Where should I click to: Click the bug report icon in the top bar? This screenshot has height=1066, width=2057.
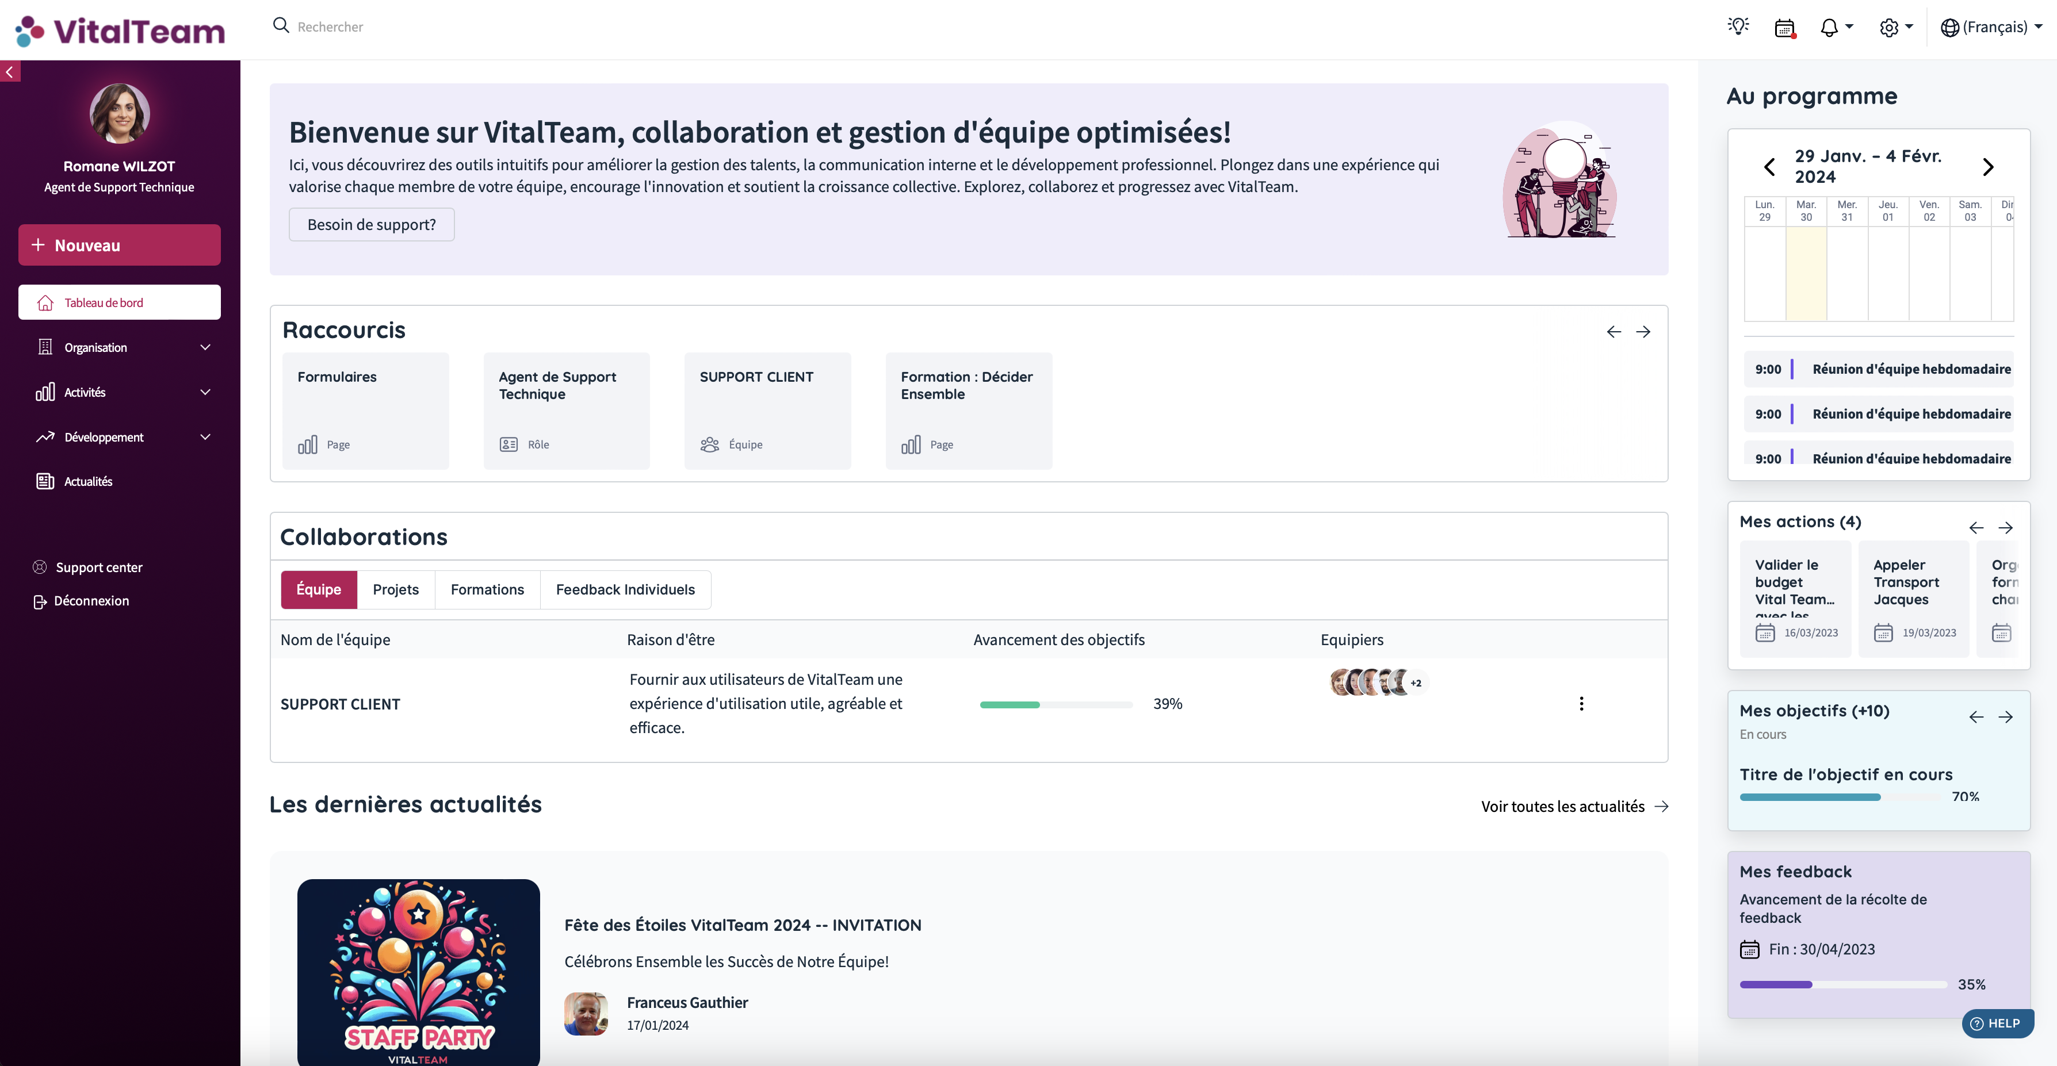(x=1738, y=27)
